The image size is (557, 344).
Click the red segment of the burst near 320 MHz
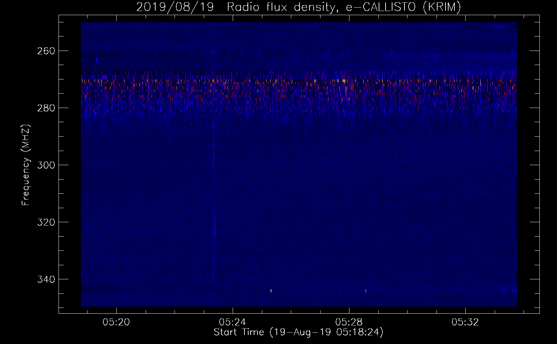pos(215,229)
